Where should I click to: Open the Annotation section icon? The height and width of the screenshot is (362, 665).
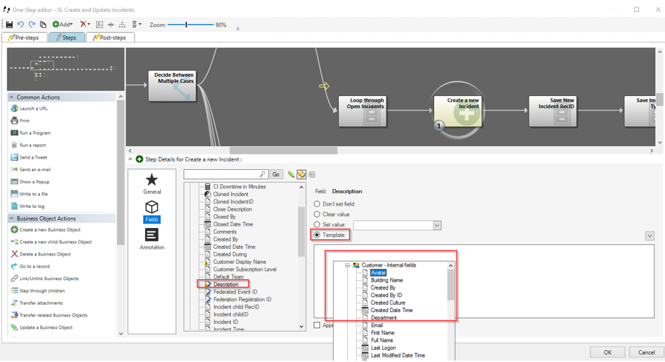(x=152, y=238)
